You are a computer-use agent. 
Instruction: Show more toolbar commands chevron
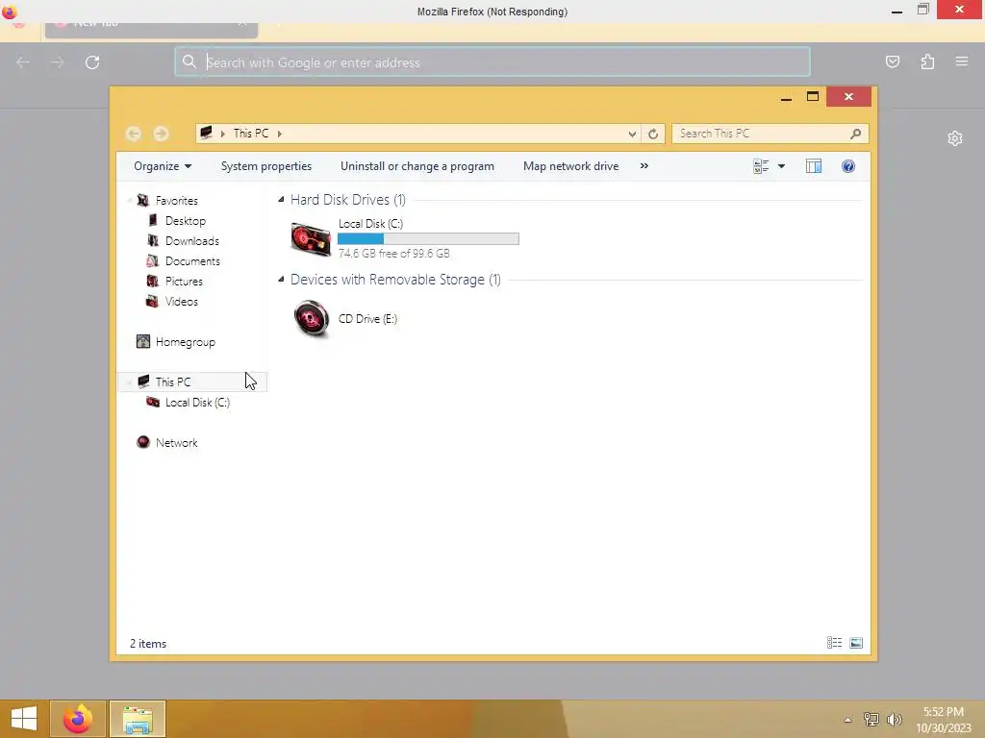(x=644, y=166)
